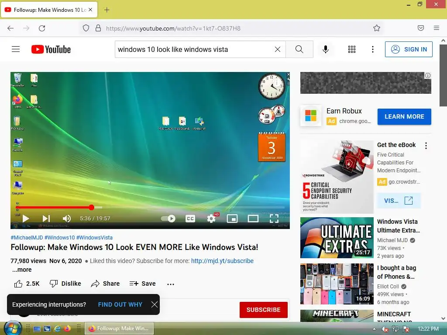
Task: Click the SIGN IN button
Action: pos(409,49)
